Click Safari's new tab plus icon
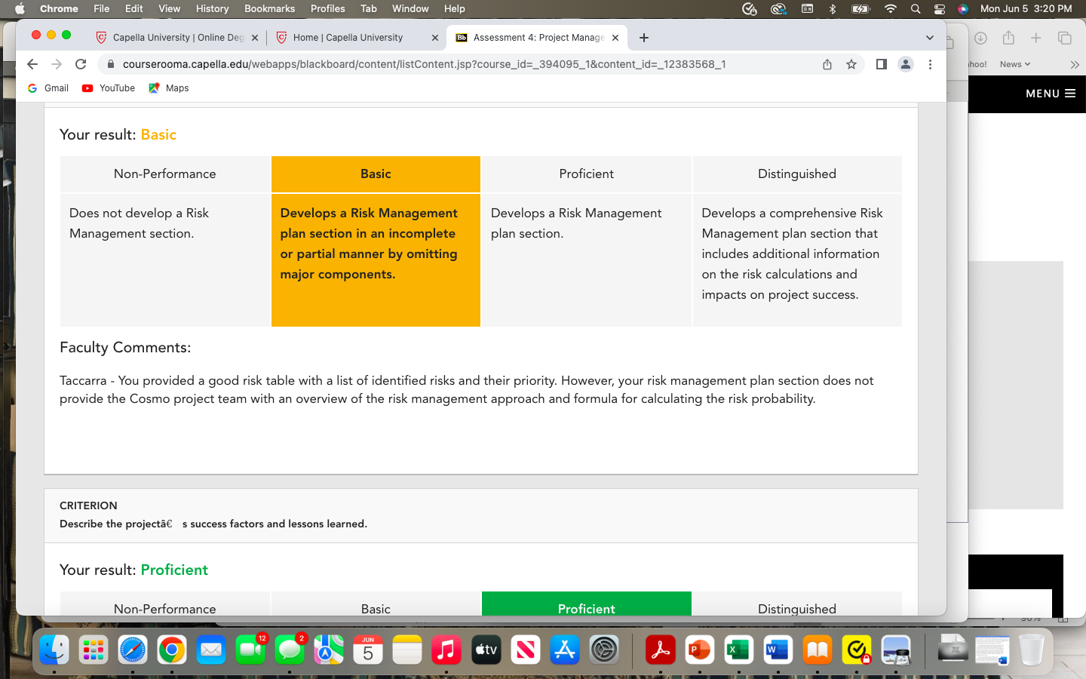The image size is (1086, 679). 1036,38
